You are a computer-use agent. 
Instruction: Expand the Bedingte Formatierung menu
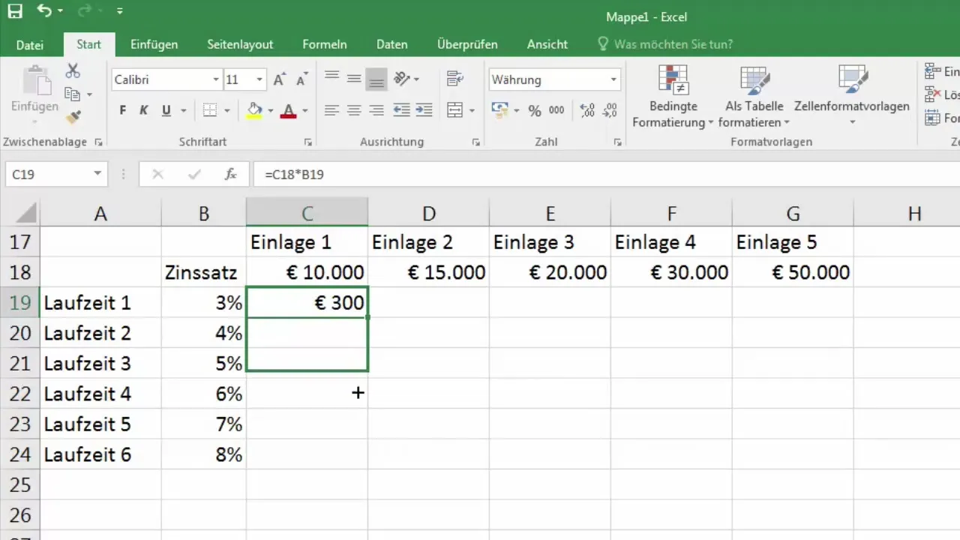(x=673, y=97)
